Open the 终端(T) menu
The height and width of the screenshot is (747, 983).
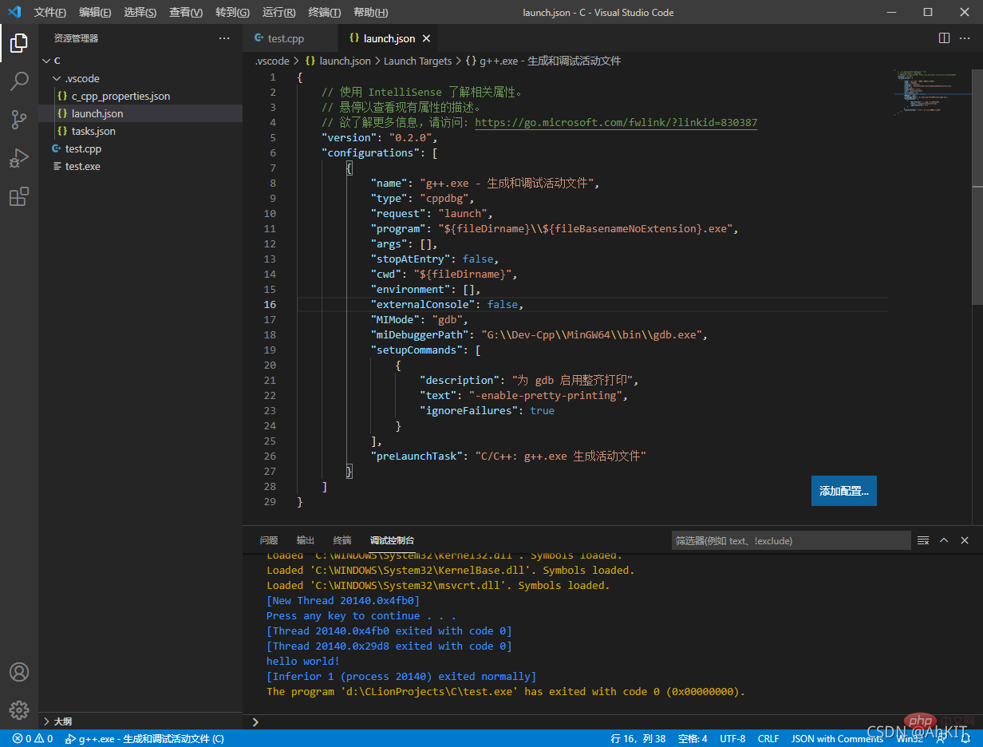click(x=324, y=13)
